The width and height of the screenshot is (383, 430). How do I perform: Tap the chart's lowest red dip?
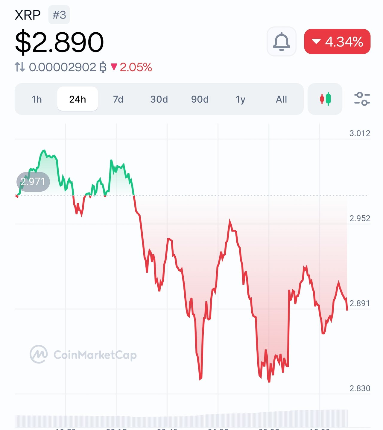[269, 381]
